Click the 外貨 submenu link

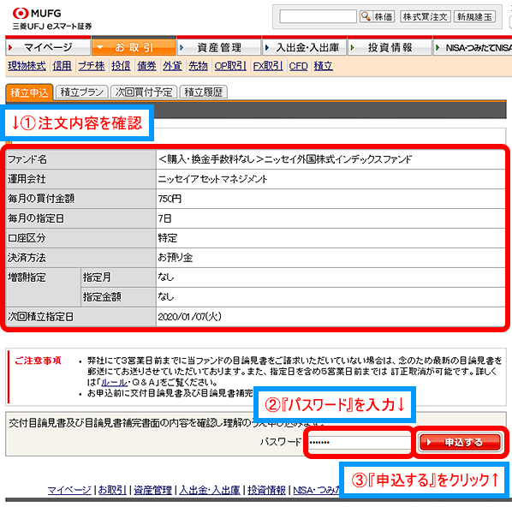click(x=172, y=66)
